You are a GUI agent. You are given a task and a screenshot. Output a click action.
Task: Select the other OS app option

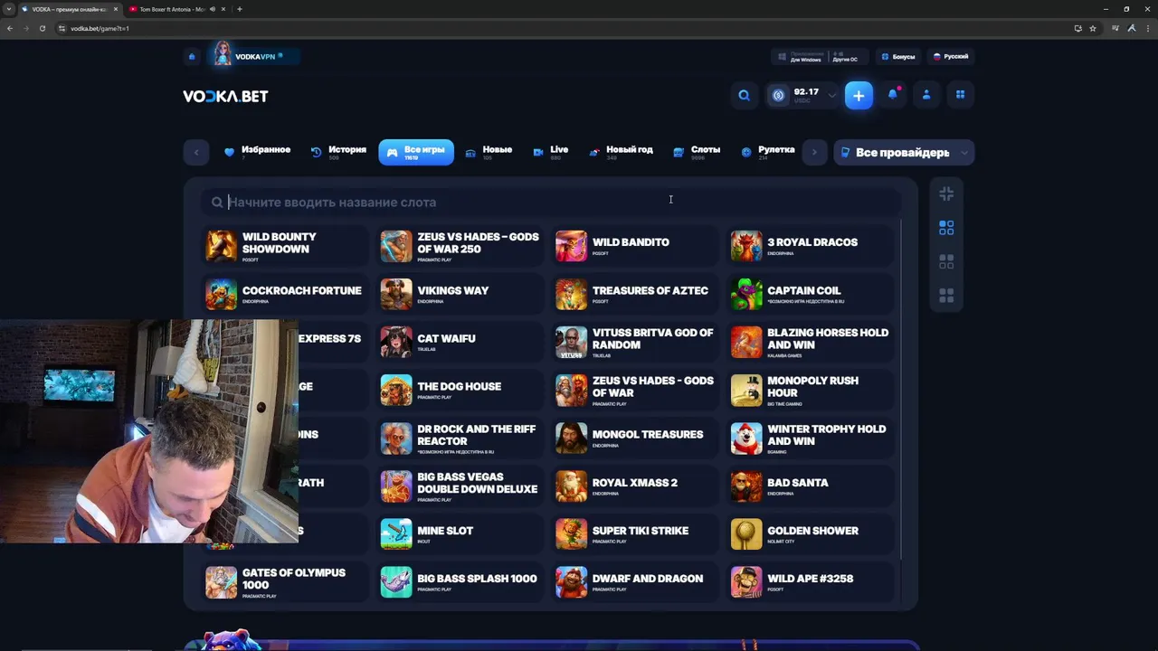(x=845, y=56)
